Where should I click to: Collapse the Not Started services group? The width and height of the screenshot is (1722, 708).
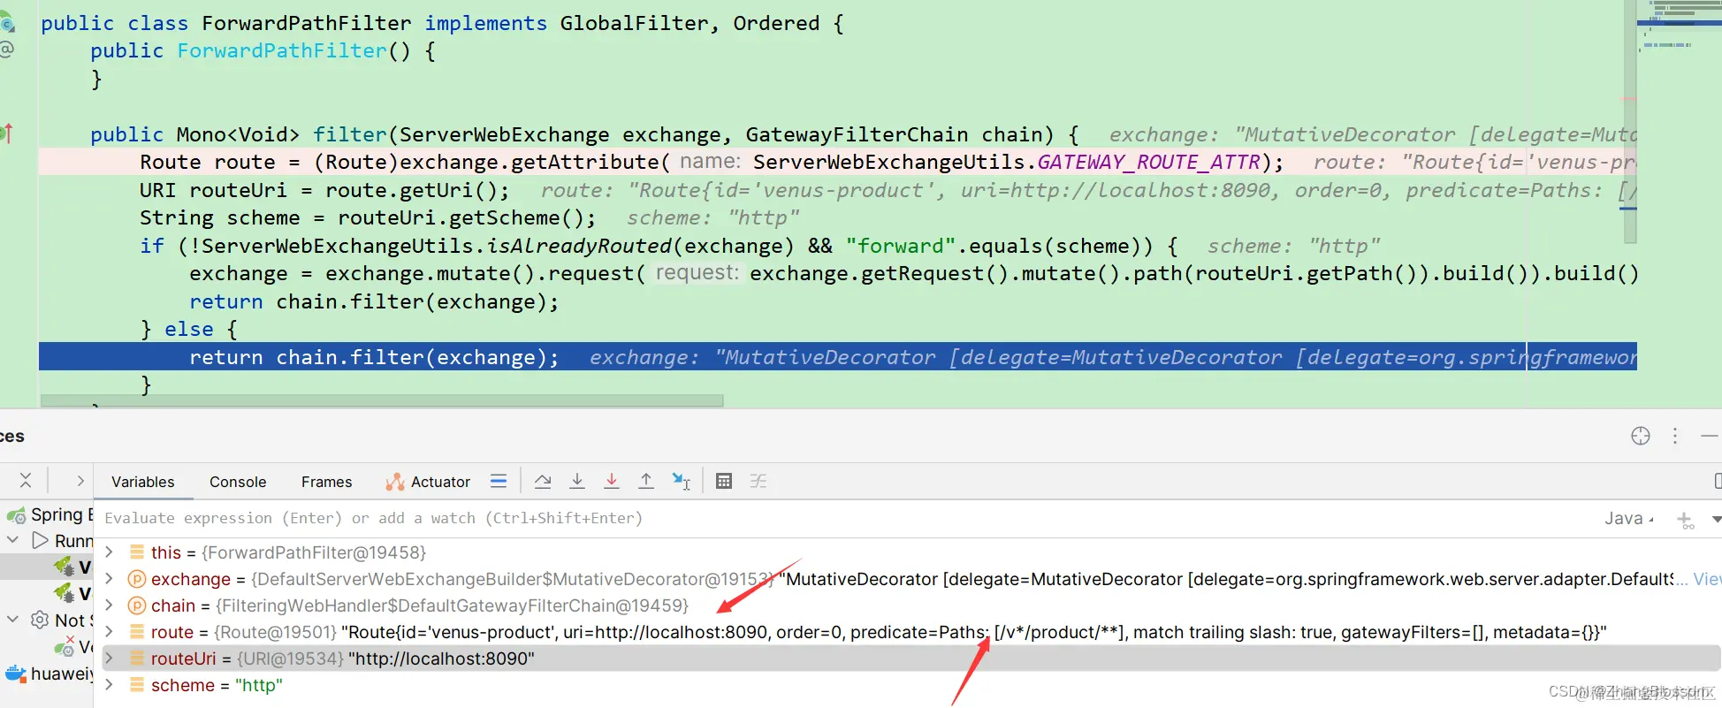[x=12, y=620]
